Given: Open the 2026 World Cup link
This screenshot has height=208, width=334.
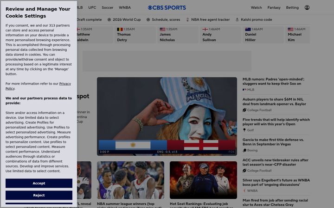Looking at the screenshot, I should point(127,19).
